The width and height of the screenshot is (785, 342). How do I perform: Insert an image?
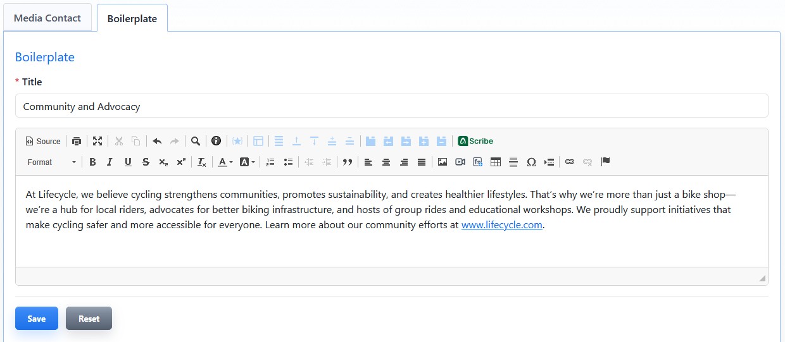443,162
